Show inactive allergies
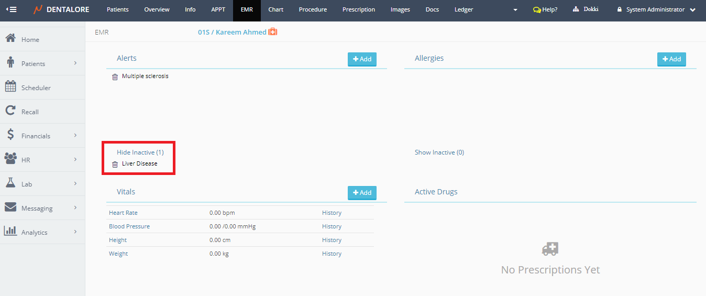 click(x=439, y=152)
